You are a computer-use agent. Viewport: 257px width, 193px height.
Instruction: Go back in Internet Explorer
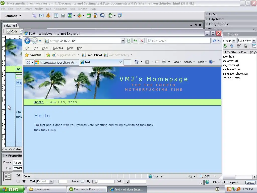[28, 41]
